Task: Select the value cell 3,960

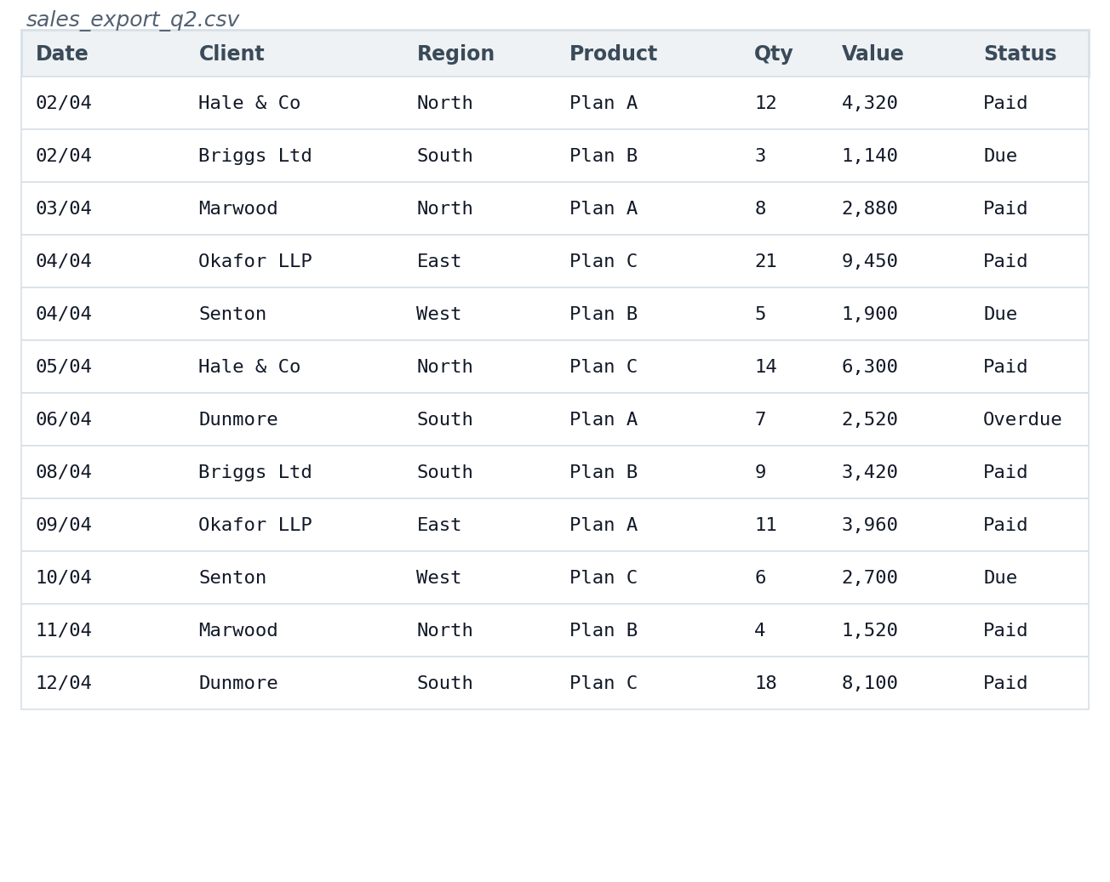Action: coord(869,526)
